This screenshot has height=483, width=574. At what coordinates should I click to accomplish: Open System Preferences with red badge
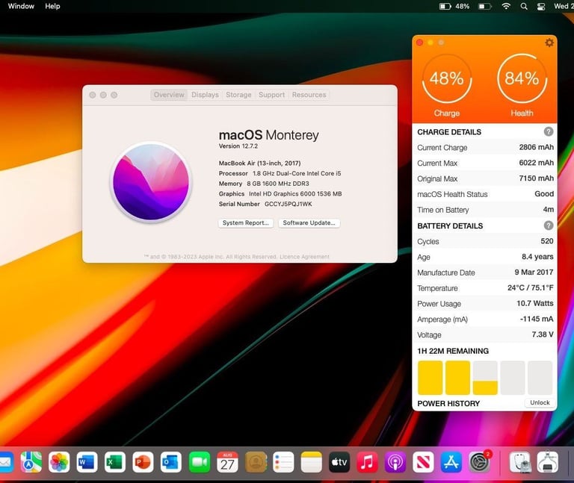click(480, 462)
